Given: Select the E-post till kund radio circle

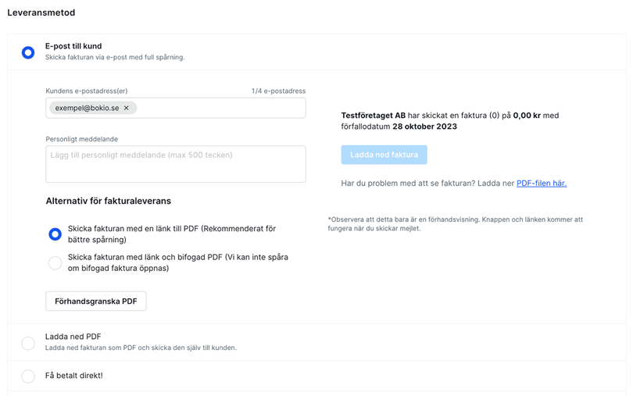Looking at the screenshot, I should click(28, 52).
